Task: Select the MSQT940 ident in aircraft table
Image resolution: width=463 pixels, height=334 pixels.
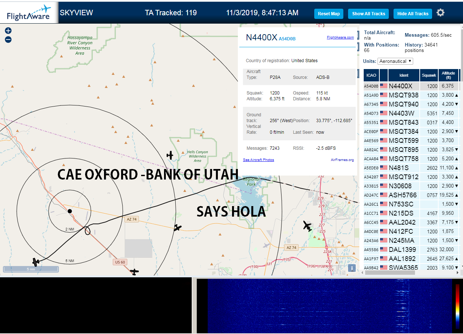Action: coord(403,104)
